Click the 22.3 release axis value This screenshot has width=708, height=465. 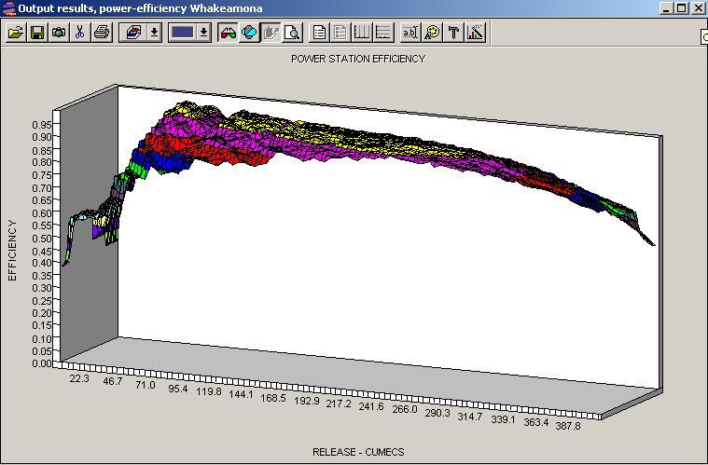point(79,378)
